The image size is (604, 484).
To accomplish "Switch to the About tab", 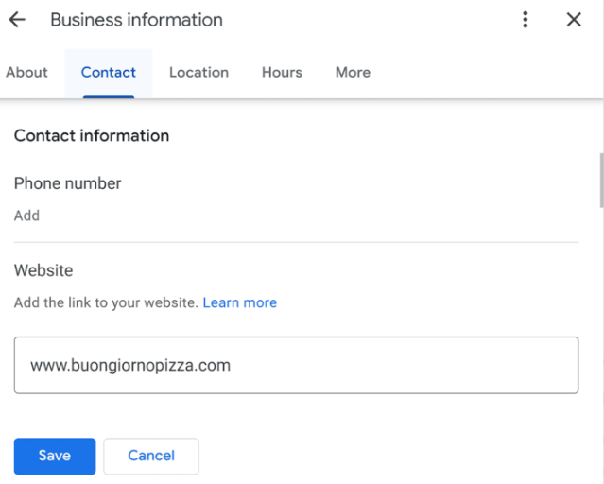I will point(26,72).
